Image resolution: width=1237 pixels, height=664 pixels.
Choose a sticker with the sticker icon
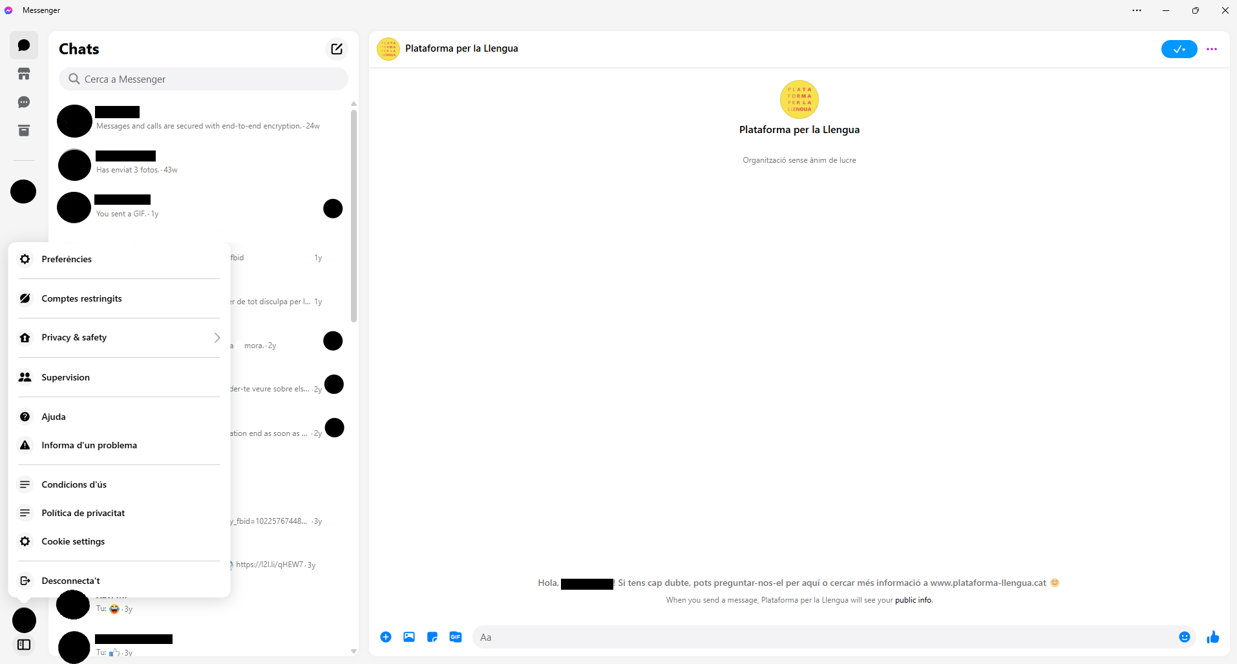[432, 637]
